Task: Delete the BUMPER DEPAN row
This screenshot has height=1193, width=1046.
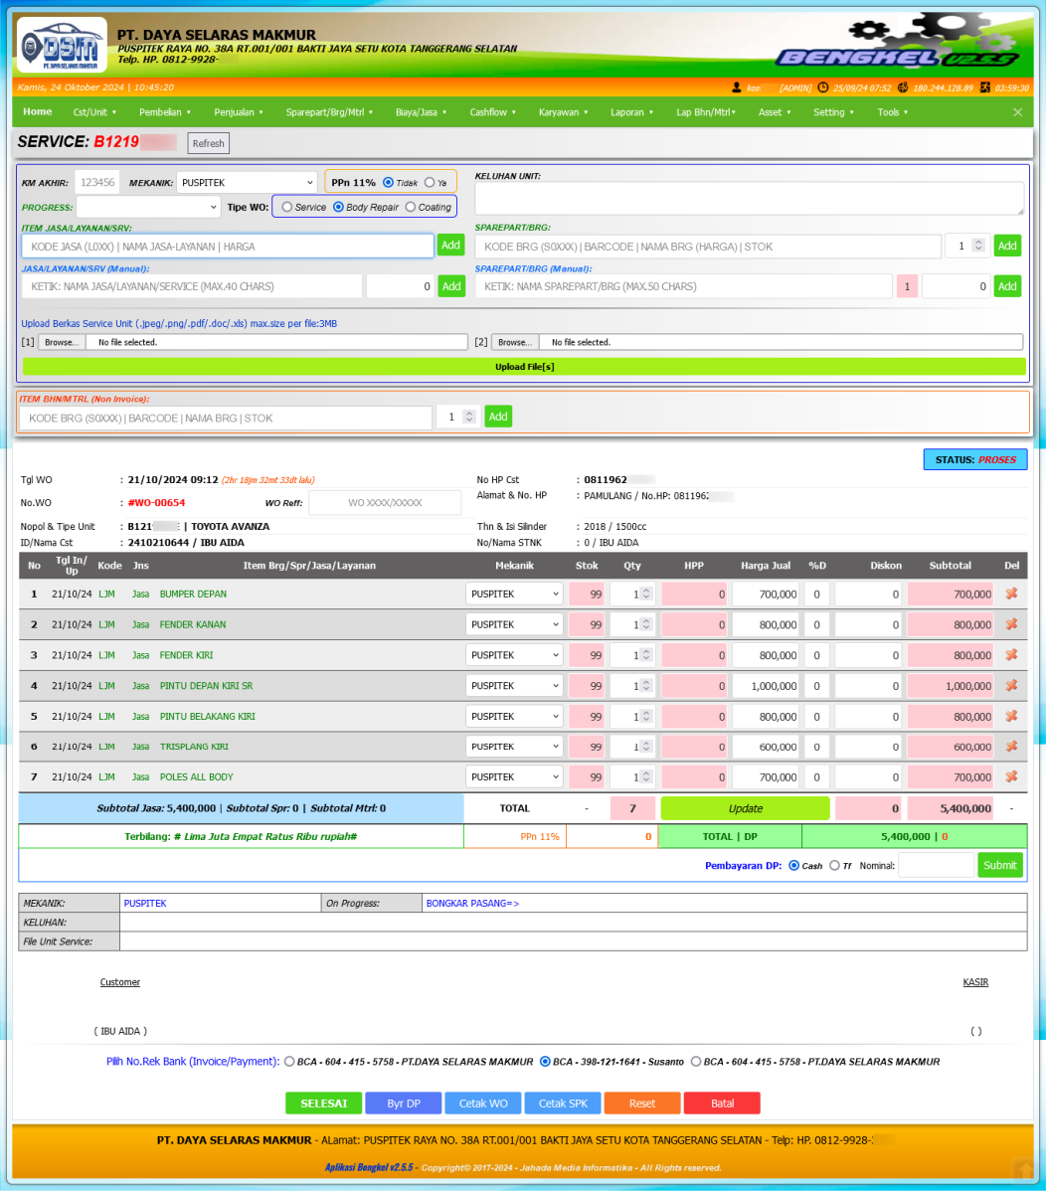Action: tap(1011, 595)
